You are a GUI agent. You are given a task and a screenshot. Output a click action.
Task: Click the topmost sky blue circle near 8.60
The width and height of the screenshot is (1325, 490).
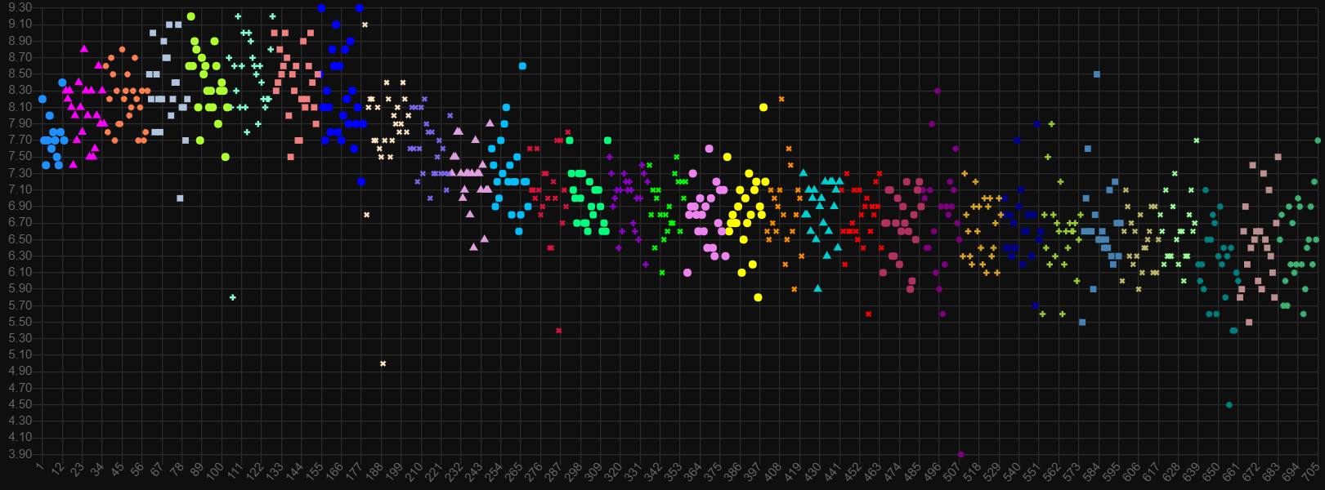click(x=522, y=65)
